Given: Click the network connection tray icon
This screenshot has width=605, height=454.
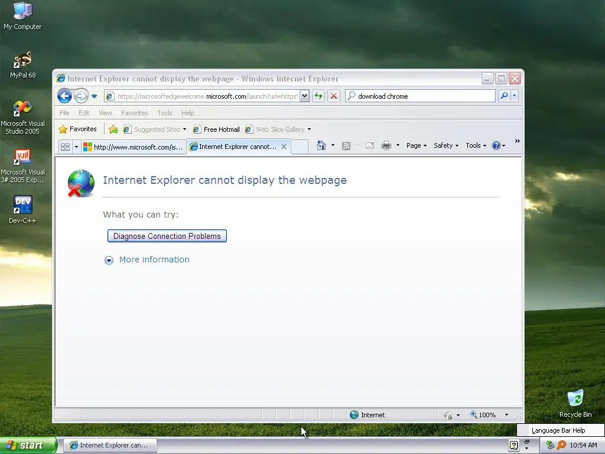Looking at the screenshot, I should point(550,446).
